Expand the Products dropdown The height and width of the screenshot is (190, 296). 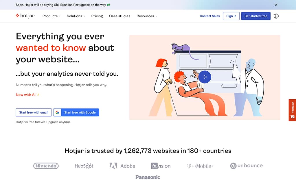[51, 16]
